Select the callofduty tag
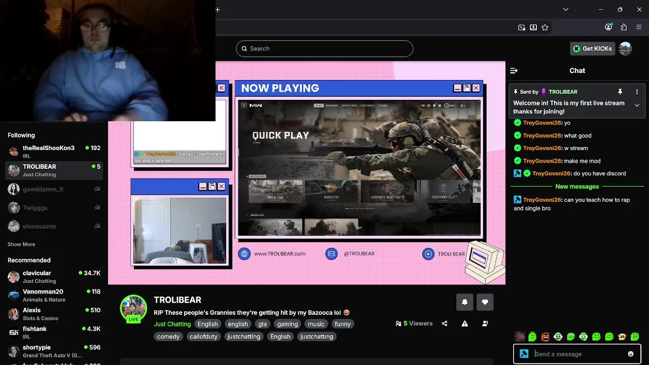Image resolution: width=649 pixels, height=365 pixels. tap(203, 337)
